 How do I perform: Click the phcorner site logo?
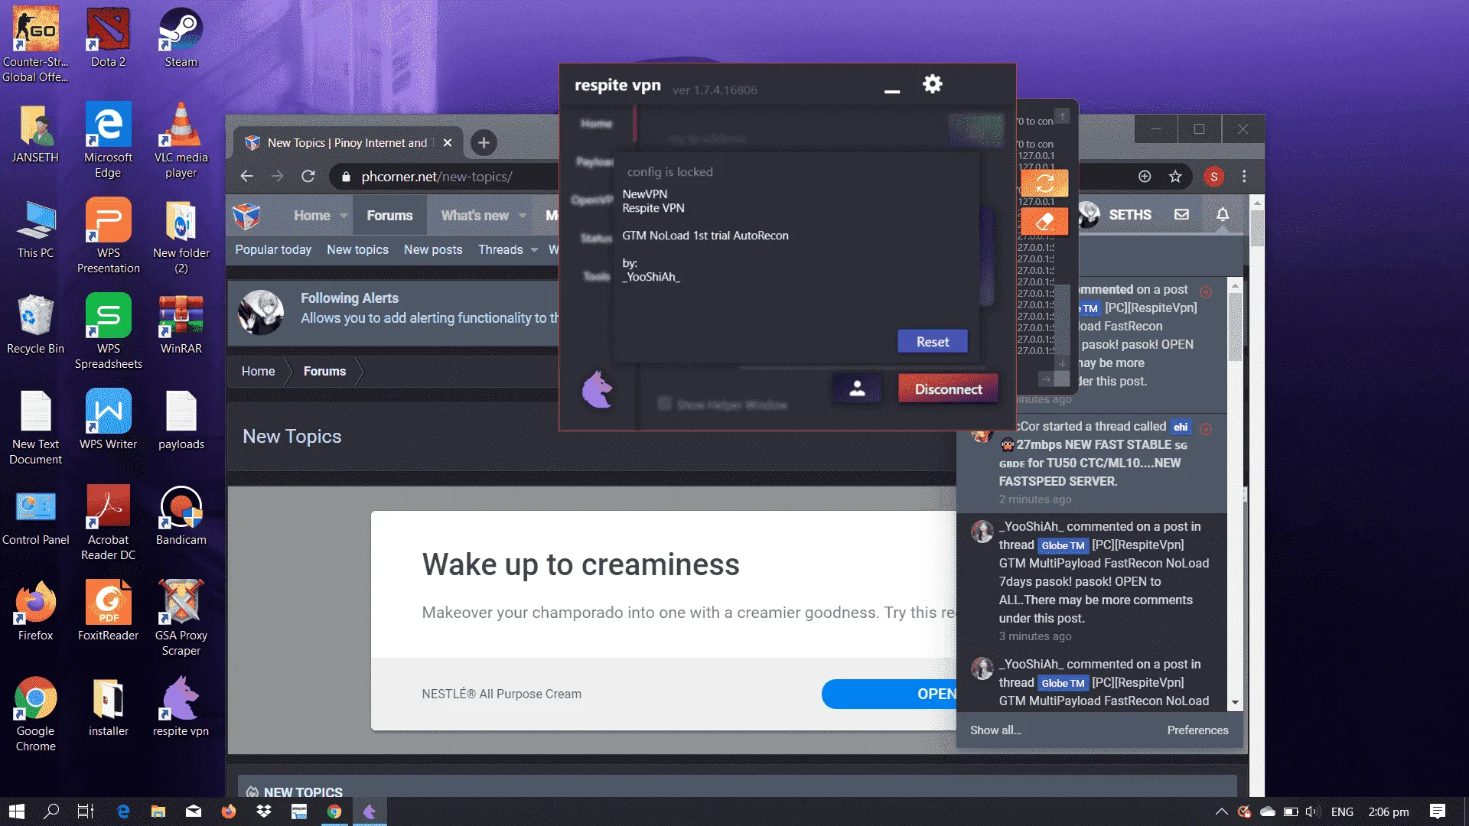pos(246,216)
